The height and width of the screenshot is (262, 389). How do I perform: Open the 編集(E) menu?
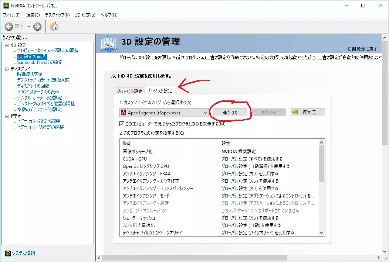(33, 15)
